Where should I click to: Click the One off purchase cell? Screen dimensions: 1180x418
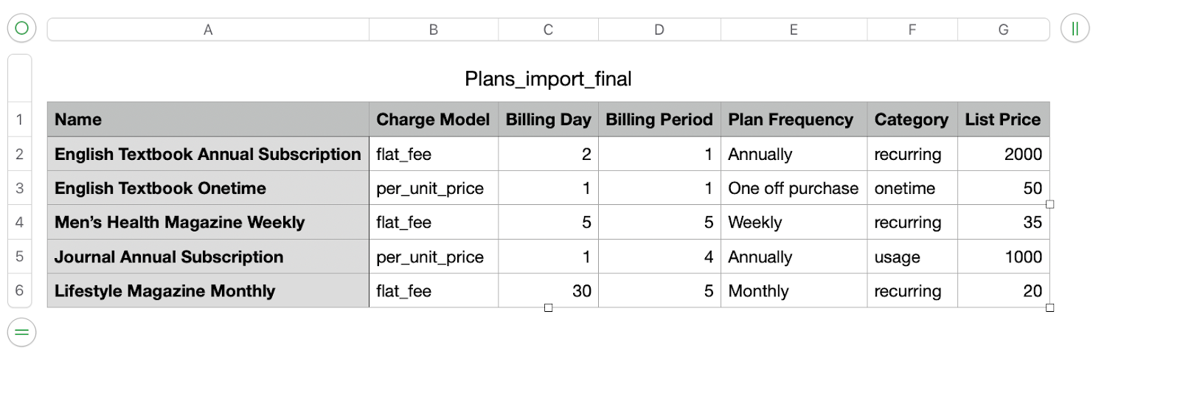click(794, 188)
